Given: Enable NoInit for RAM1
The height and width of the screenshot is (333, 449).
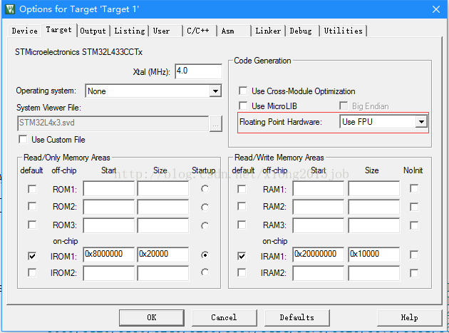Looking at the screenshot, I should (414, 189).
